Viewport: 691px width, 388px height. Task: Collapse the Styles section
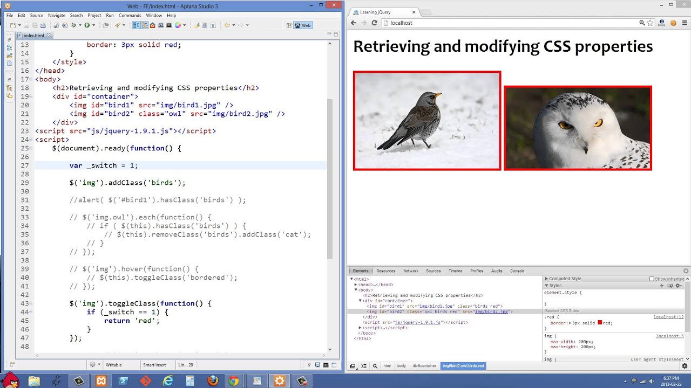pos(546,286)
